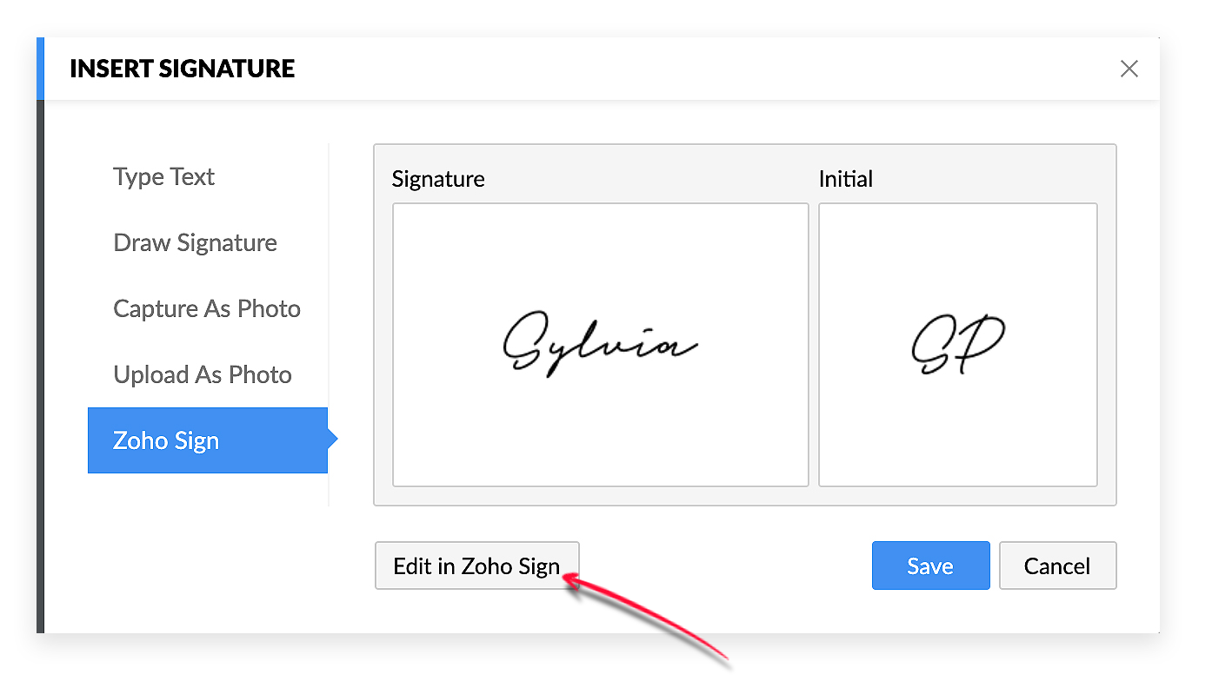Click the Initial label text

coord(845,179)
